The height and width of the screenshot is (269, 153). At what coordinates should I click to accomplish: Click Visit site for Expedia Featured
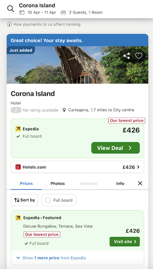125,241
